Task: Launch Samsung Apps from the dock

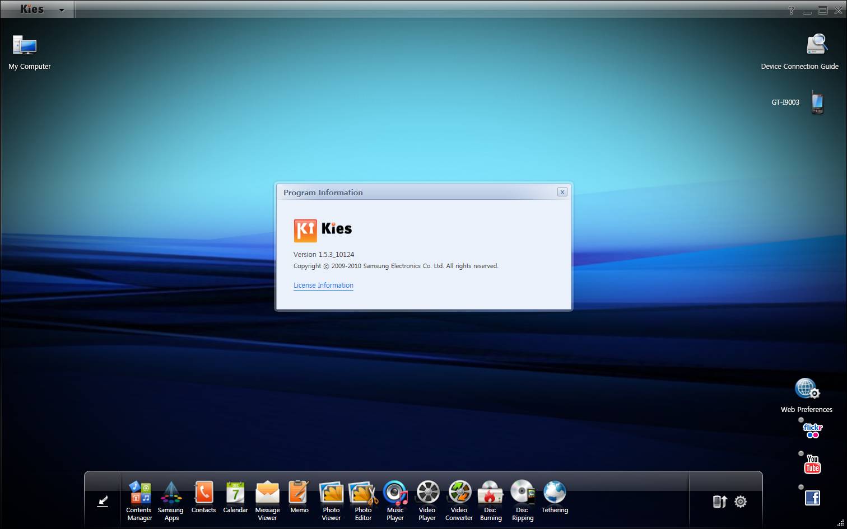Action: point(171,500)
